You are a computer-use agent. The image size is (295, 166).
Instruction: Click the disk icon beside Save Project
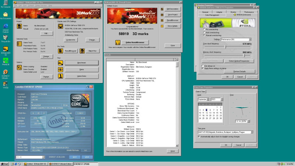162,15
